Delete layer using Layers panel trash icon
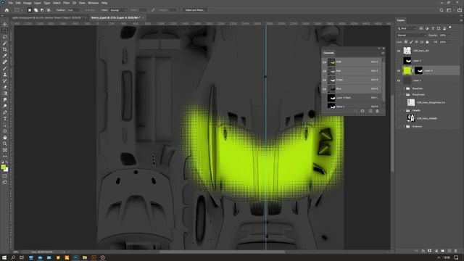Viewport: 464px width, 261px height. point(456,251)
